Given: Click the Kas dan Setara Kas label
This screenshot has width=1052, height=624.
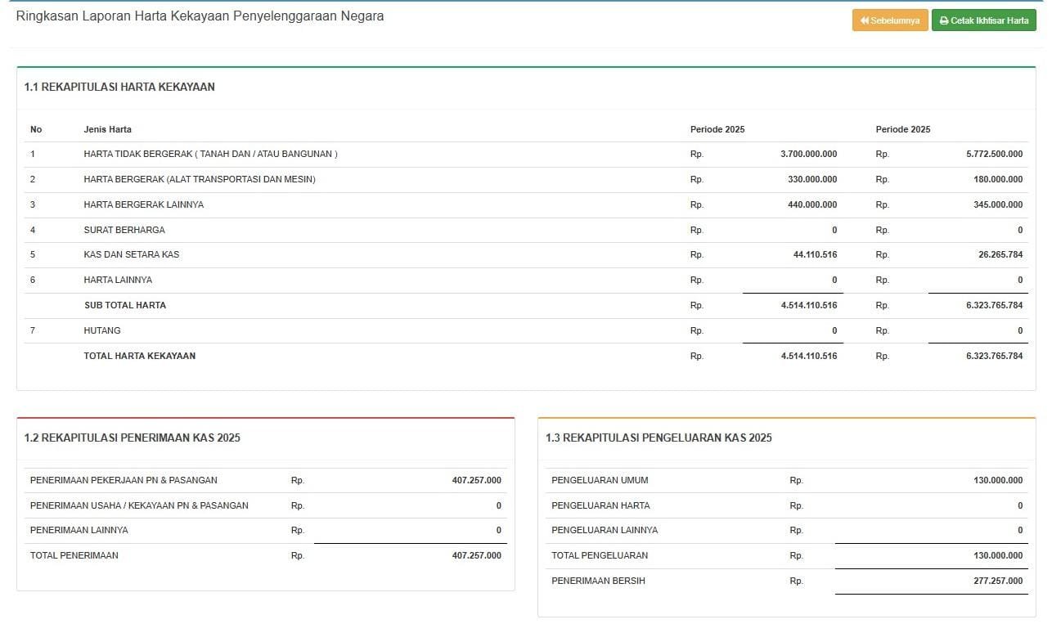Looking at the screenshot, I should [131, 254].
